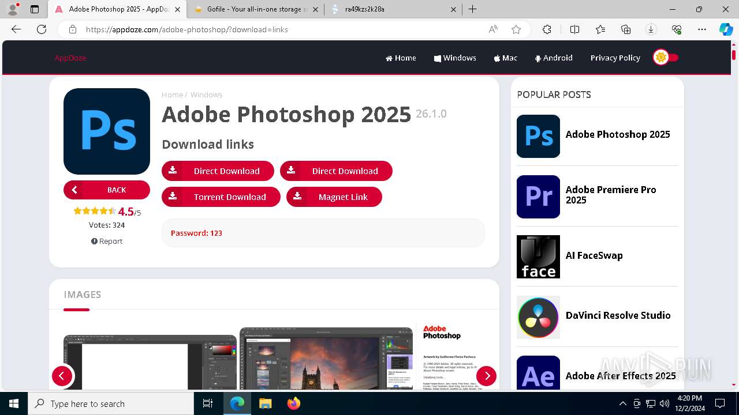Screen dimensions: 739x415
Task: Go back with the browser back arrow
Action: click(16, 29)
